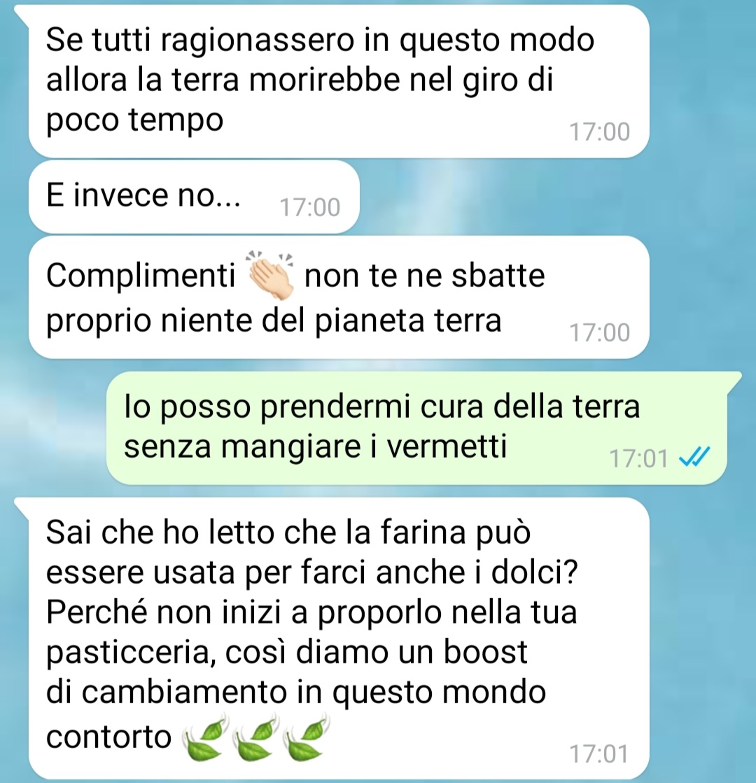Tap the text 'poco tempo' in the first bubble
Image resolution: width=756 pixels, height=783 pixels.
coord(134,121)
